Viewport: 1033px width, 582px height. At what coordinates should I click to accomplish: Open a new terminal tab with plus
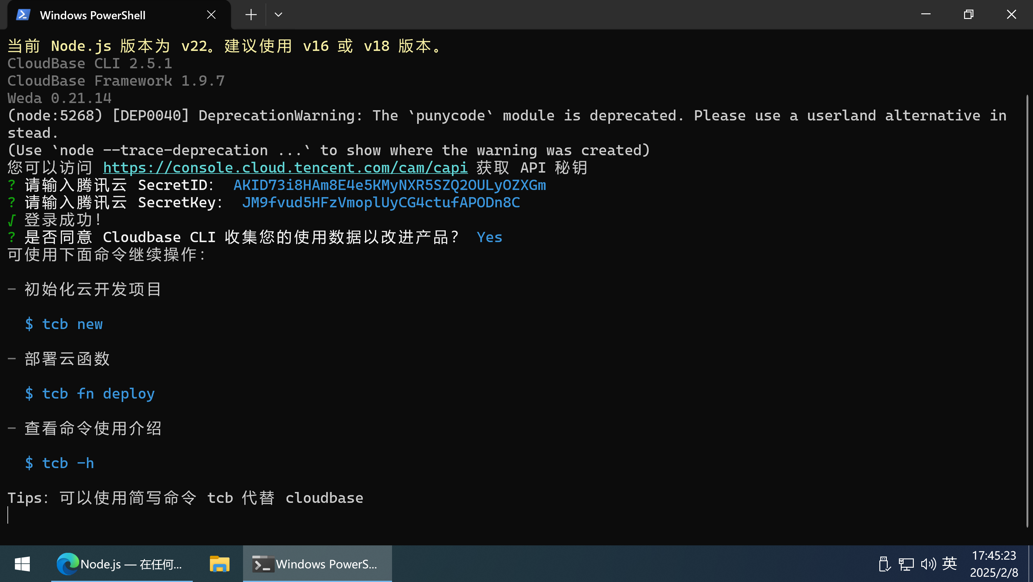tap(251, 15)
